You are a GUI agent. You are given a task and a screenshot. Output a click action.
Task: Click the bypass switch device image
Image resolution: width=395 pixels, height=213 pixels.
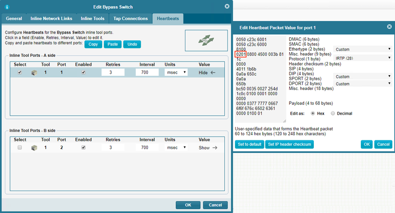[x=205, y=40]
